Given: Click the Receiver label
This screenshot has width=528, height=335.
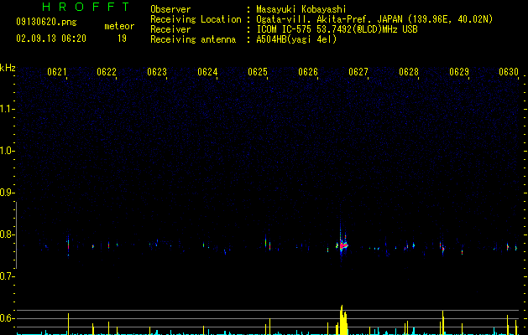Looking at the screenshot, I should pyautogui.click(x=170, y=29).
